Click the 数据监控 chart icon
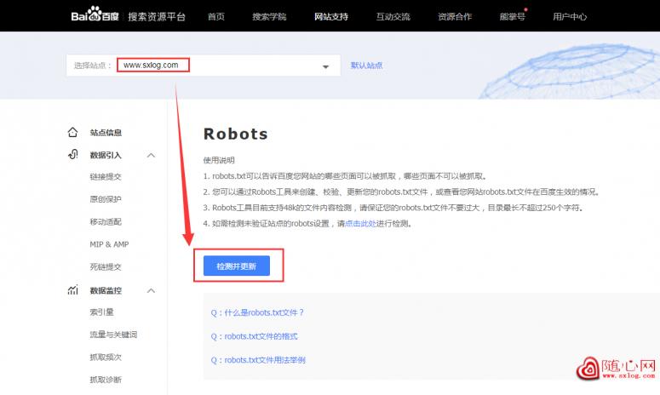 [x=73, y=289]
